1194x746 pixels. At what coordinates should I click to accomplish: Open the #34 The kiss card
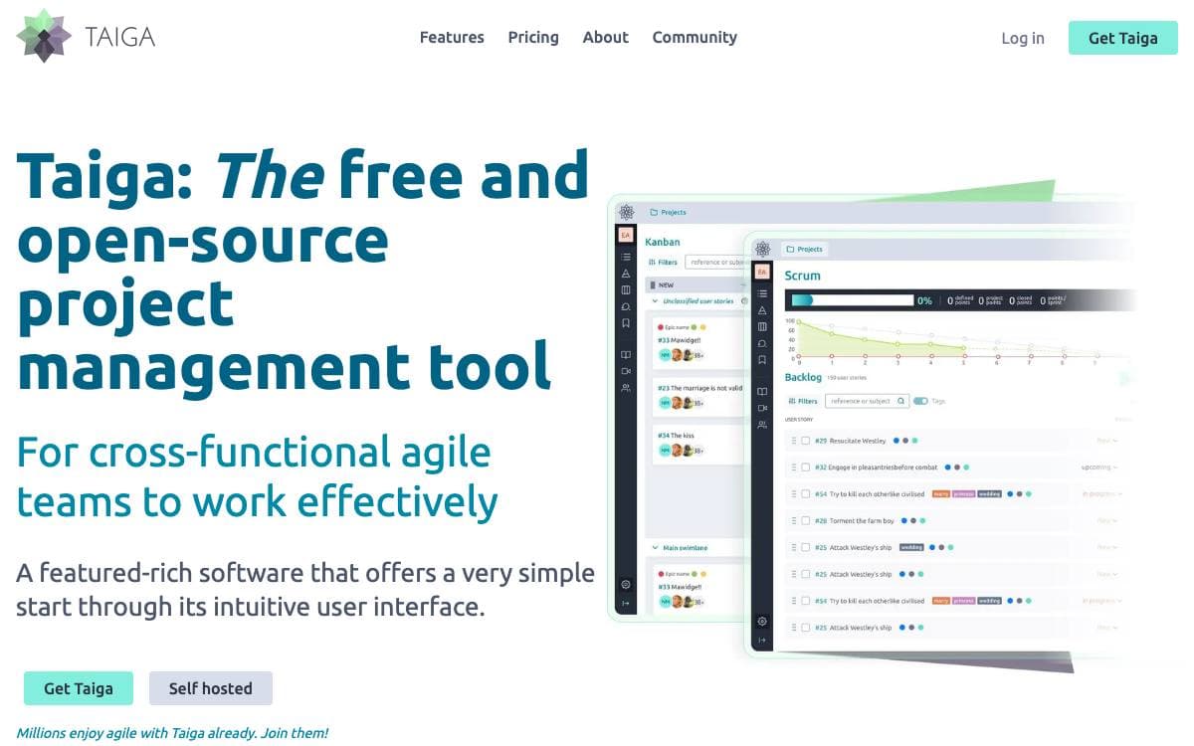(x=699, y=444)
